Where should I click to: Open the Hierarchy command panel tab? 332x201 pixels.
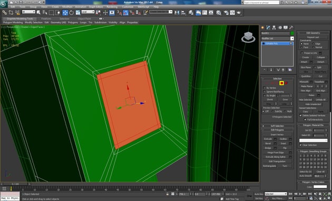click(x=274, y=27)
